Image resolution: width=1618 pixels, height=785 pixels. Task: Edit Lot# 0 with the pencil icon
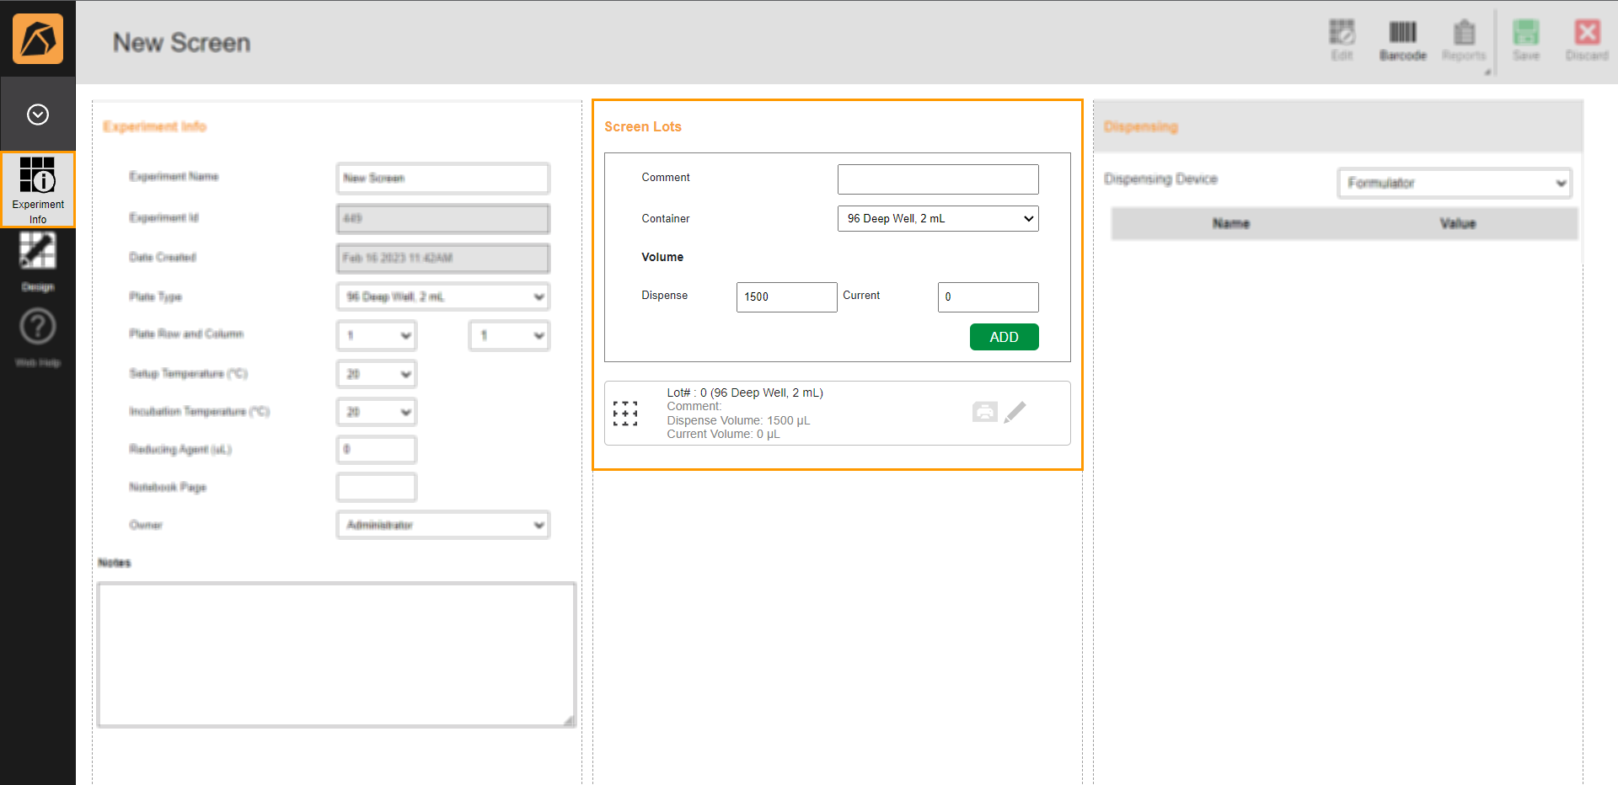click(x=1015, y=412)
